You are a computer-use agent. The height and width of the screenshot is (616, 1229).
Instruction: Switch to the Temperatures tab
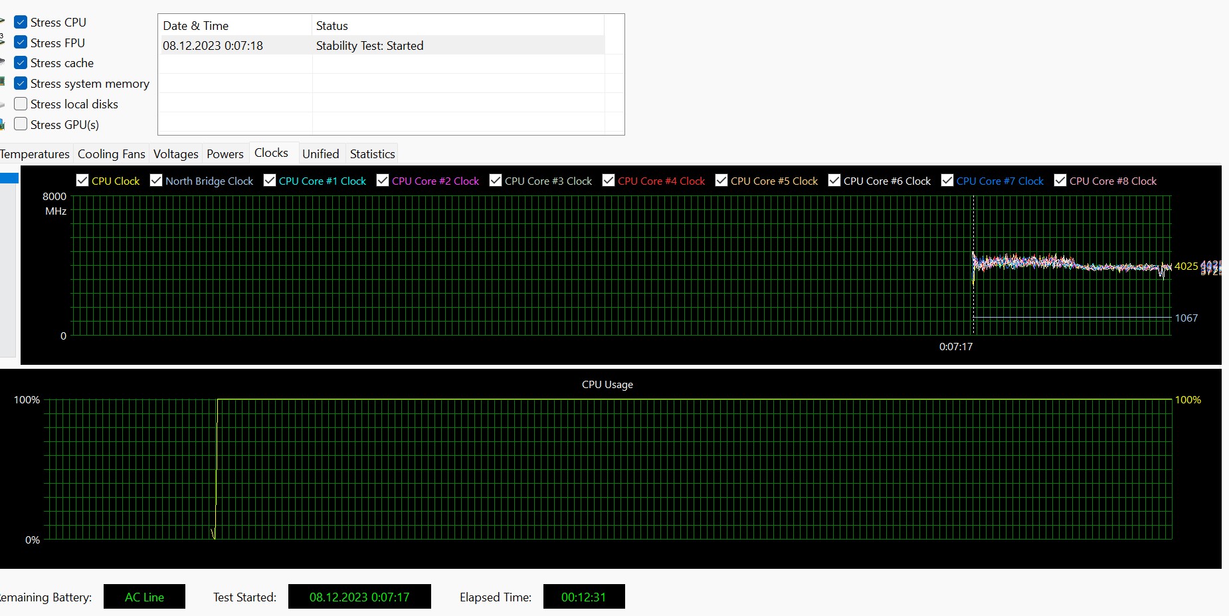point(35,154)
